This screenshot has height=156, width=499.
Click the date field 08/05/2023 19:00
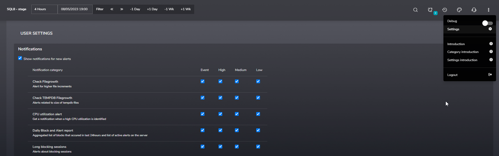coord(75,9)
